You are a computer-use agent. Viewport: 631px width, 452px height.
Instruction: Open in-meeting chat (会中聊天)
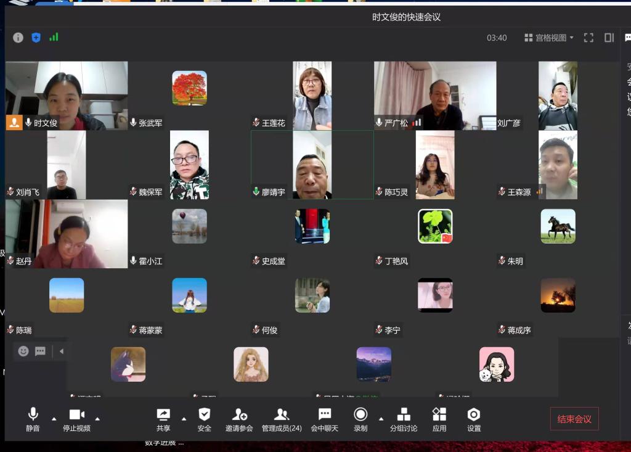click(324, 419)
